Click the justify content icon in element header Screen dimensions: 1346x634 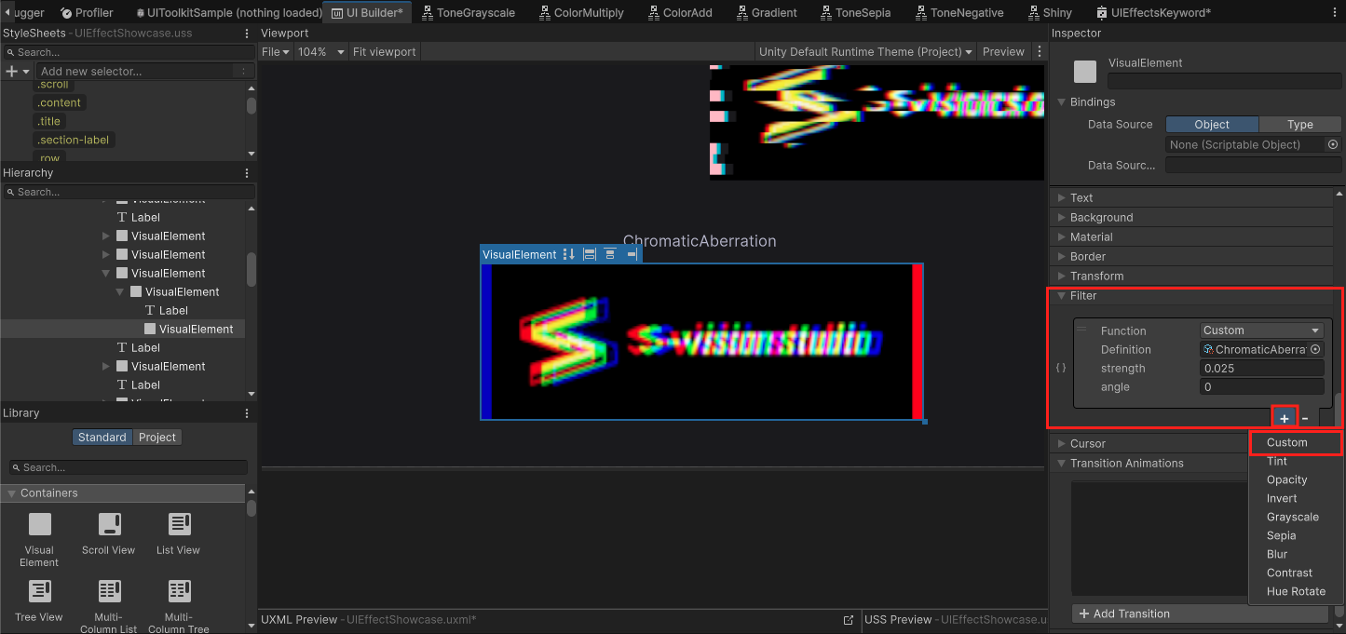click(610, 254)
